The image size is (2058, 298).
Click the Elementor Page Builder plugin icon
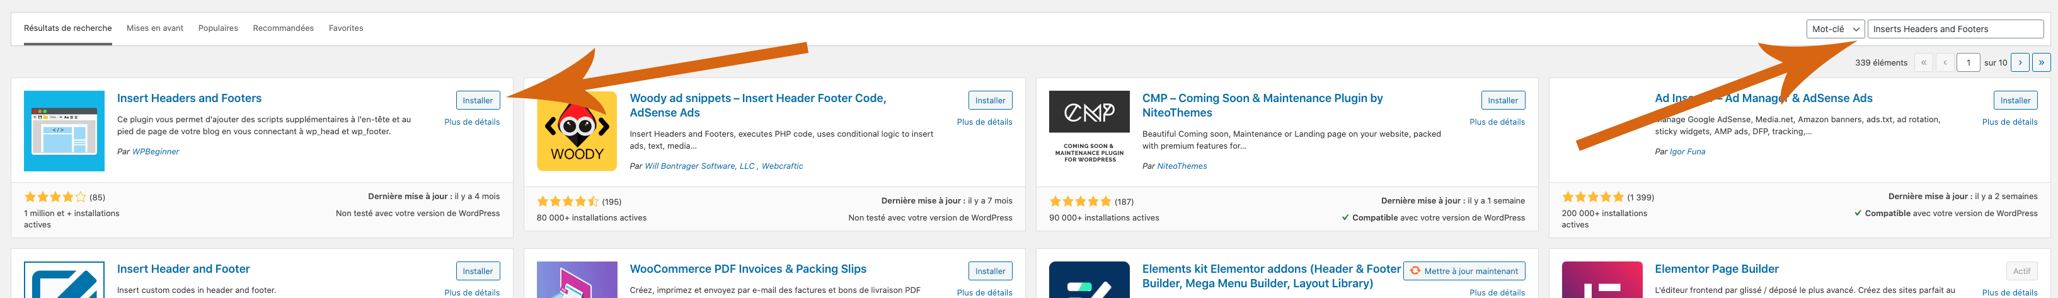1602,280
